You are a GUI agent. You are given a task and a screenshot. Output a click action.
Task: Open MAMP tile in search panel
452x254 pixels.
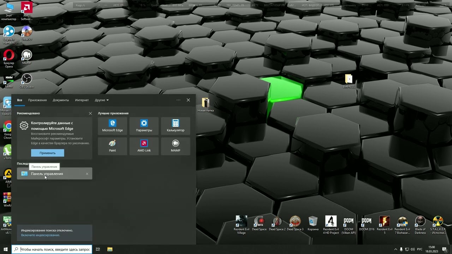[x=176, y=146]
